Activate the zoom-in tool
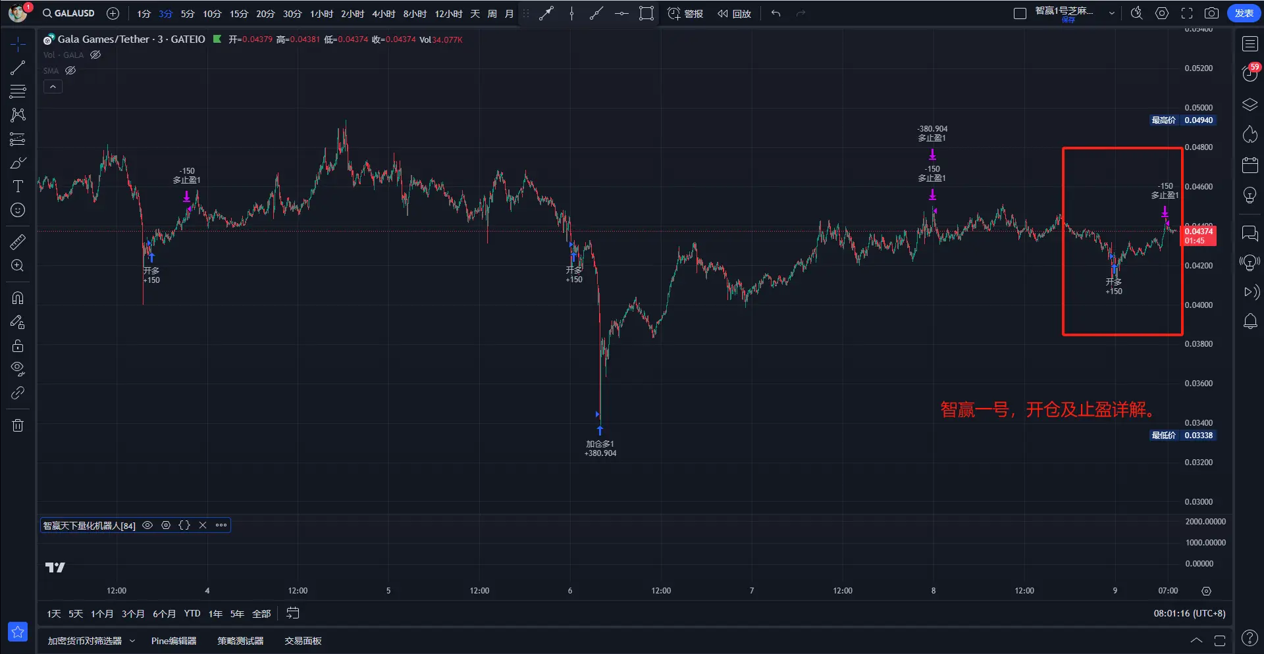Viewport: 1264px width, 654px height. [18, 265]
